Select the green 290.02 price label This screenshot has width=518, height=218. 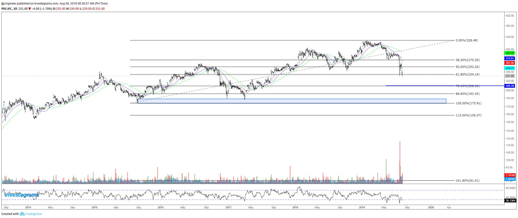click(x=509, y=53)
